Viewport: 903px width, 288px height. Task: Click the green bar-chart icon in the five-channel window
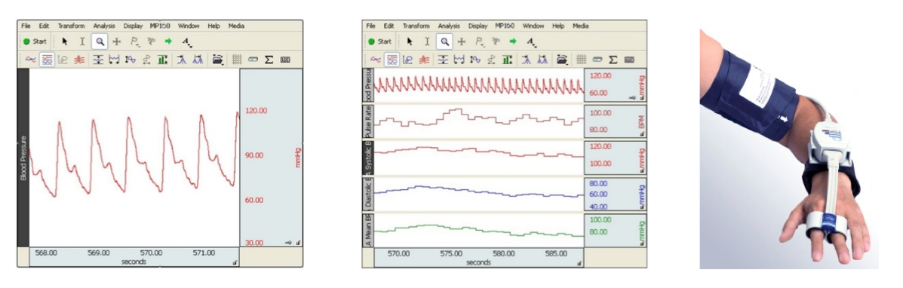[x=508, y=60]
